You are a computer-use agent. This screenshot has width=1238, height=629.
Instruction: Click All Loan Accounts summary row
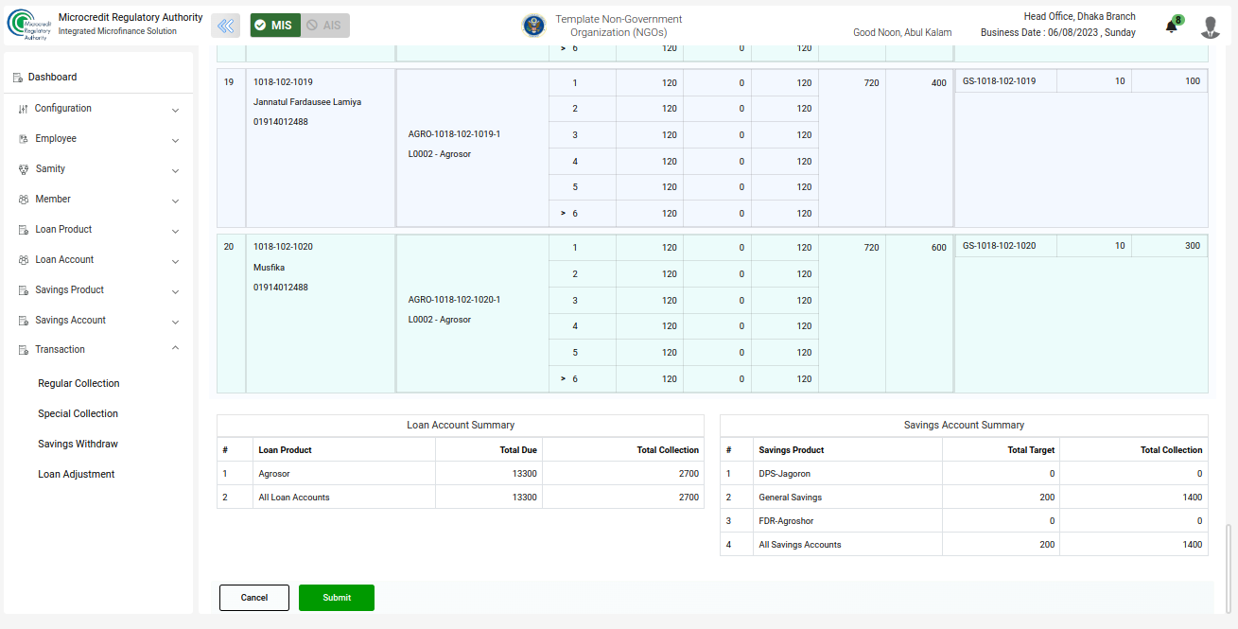461,498
